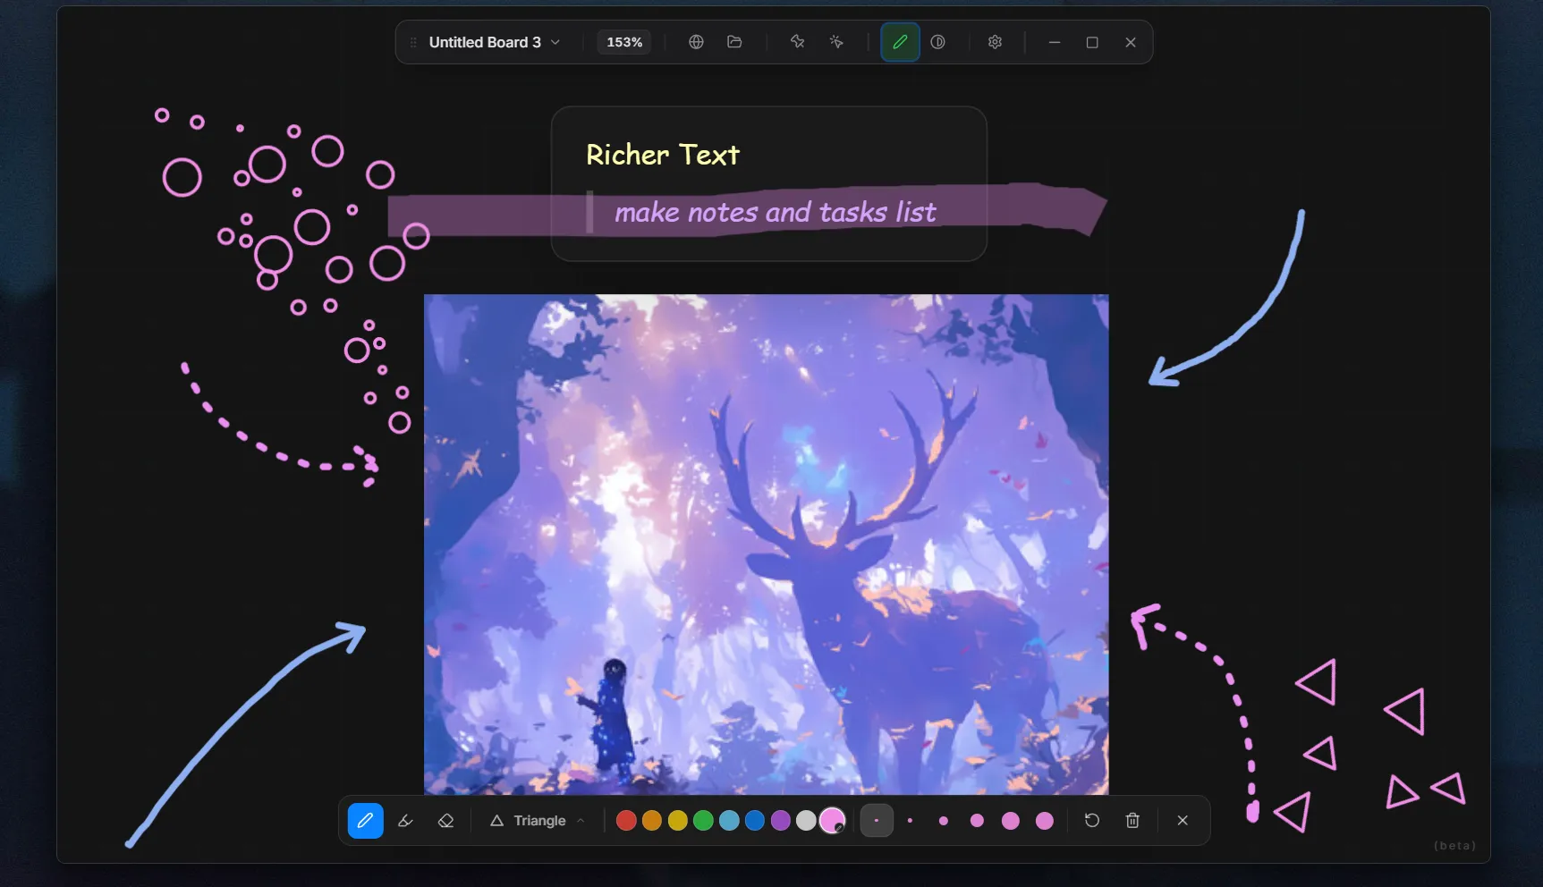This screenshot has width=1543, height=887.
Task: Pick the light blue color swatch
Action: tap(729, 821)
